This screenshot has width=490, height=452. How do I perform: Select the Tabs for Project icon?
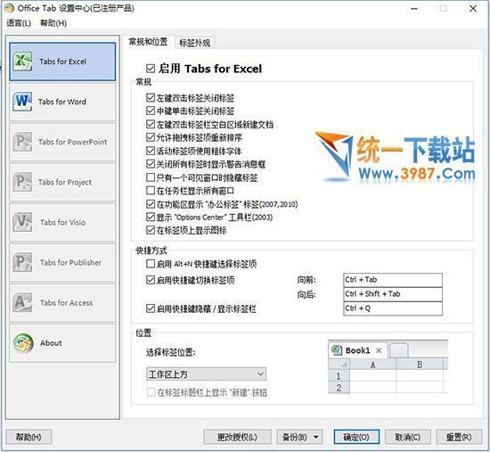[22, 182]
